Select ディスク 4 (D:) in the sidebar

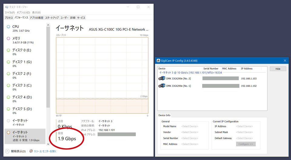click(x=25, y=99)
